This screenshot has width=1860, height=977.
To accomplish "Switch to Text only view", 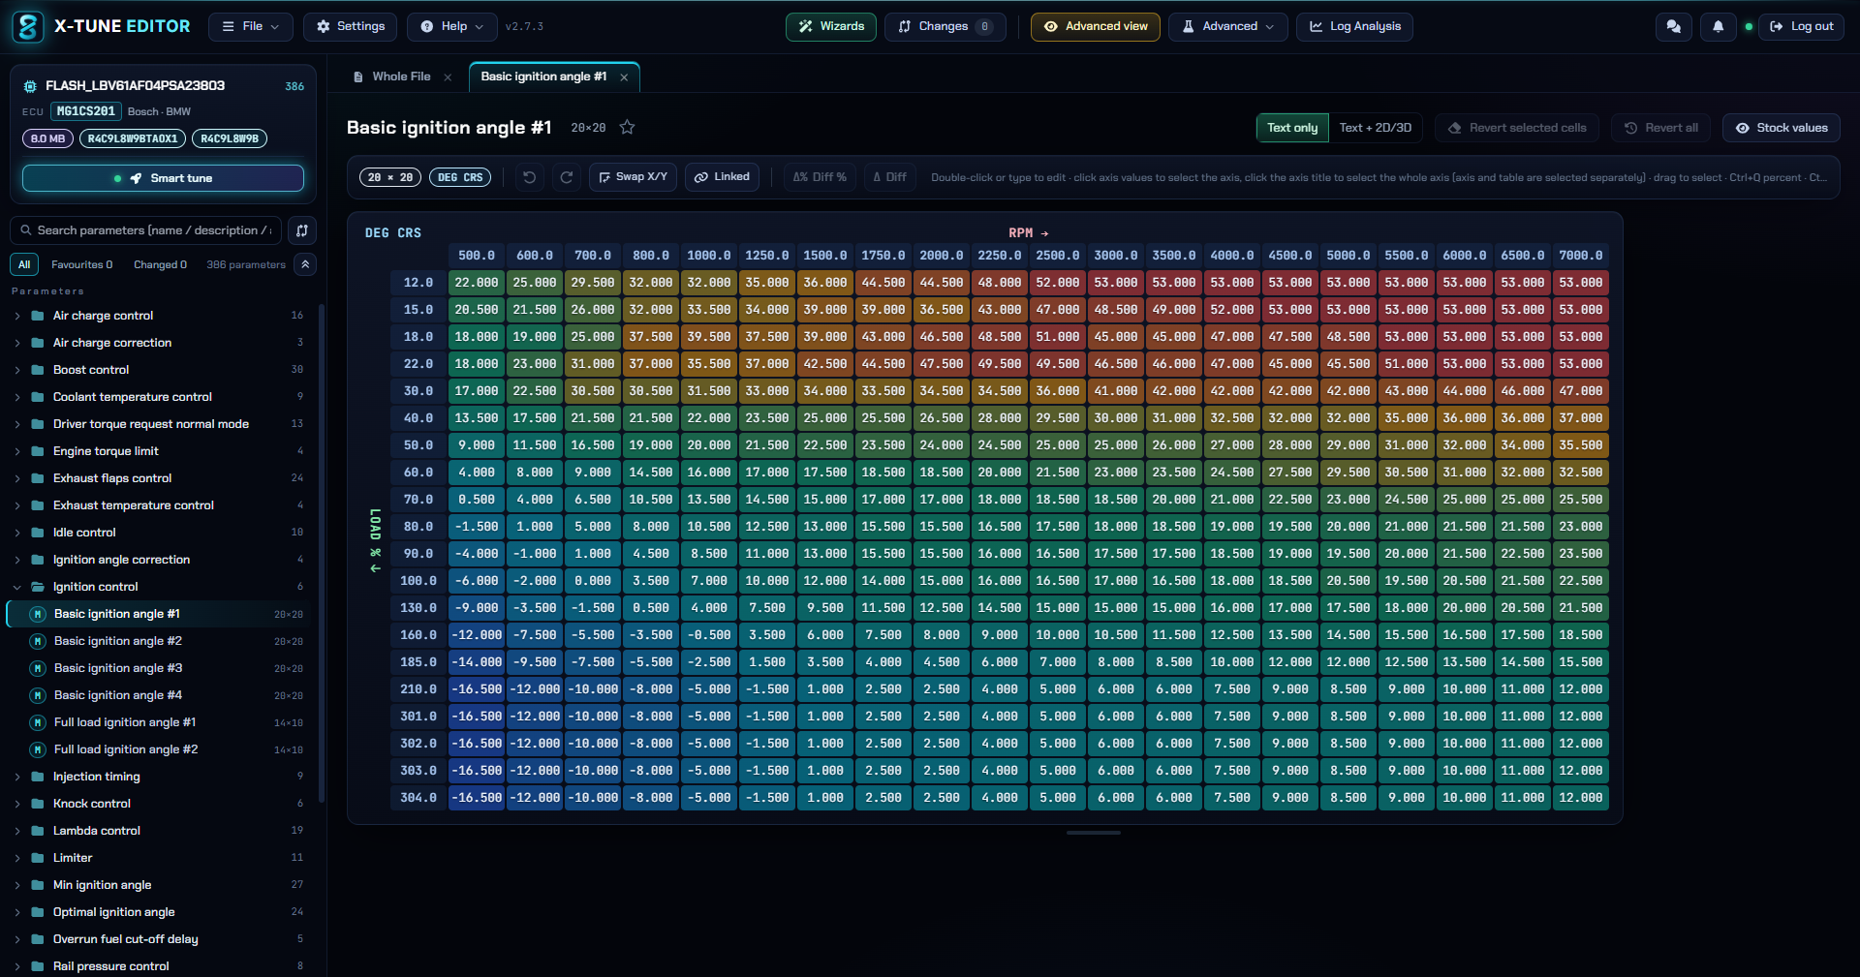I will (x=1292, y=128).
